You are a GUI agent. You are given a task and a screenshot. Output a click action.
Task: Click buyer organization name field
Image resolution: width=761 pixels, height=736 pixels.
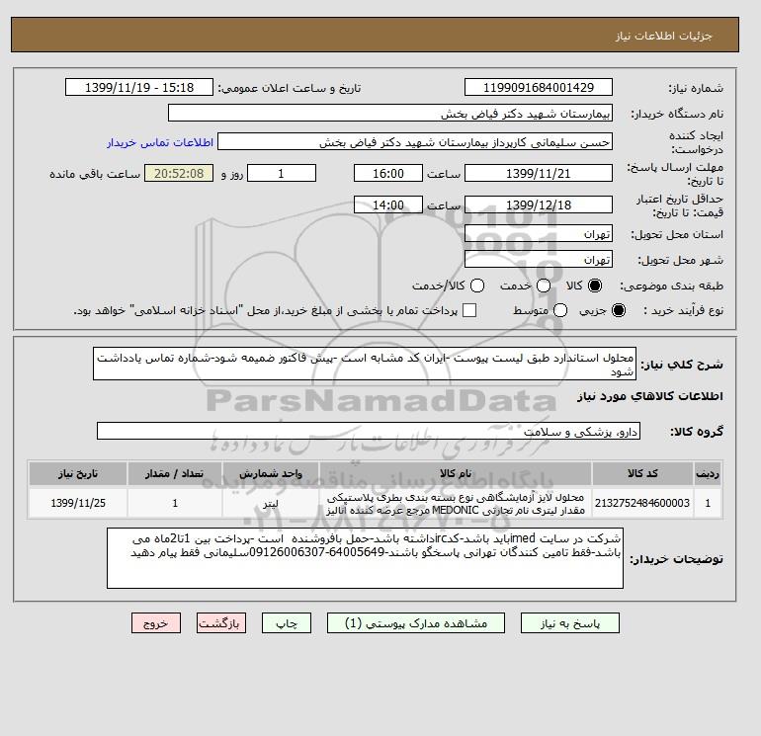click(x=390, y=113)
